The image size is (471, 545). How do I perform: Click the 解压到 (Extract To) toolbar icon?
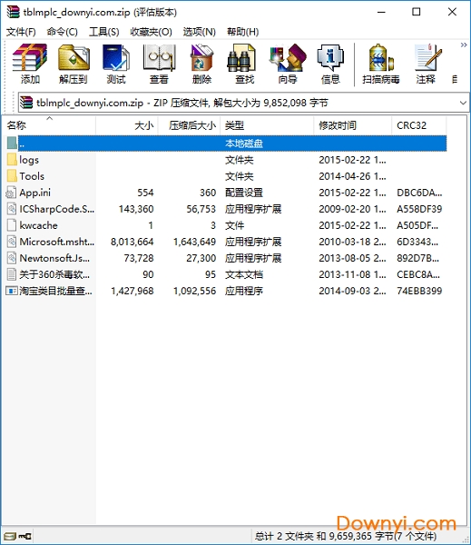point(73,64)
